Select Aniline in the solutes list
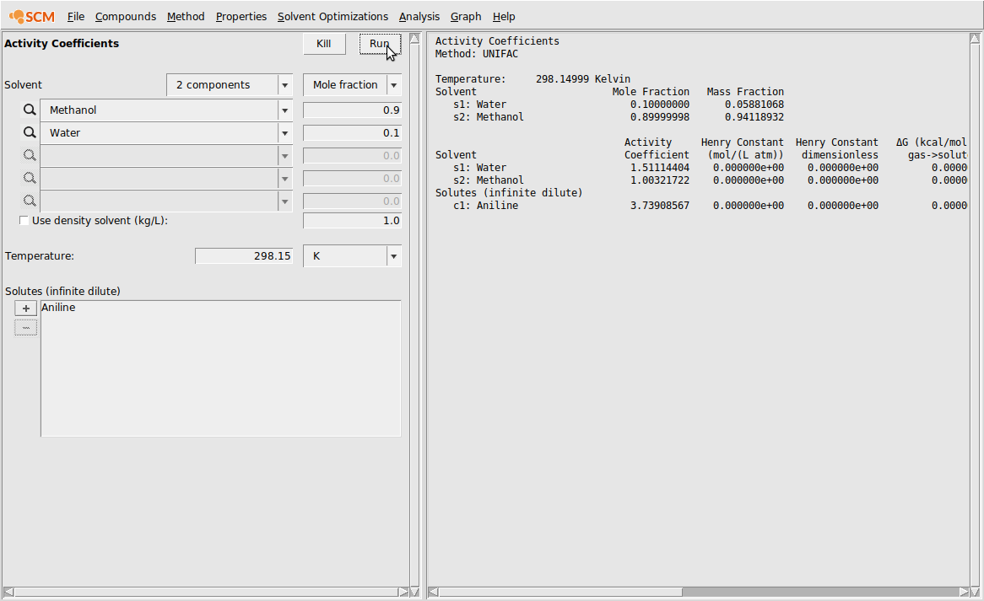This screenshot has width=984, height=601. [59, 309]
